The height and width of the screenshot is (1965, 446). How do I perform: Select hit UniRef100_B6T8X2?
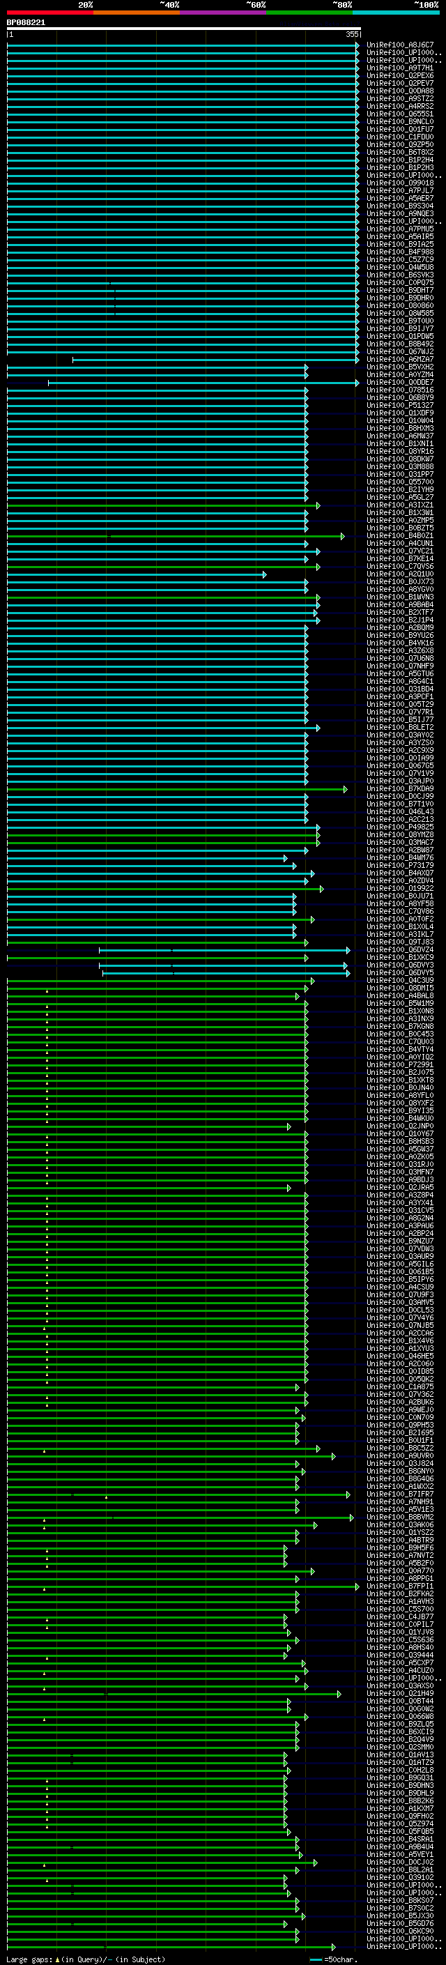tap(400, 152)
